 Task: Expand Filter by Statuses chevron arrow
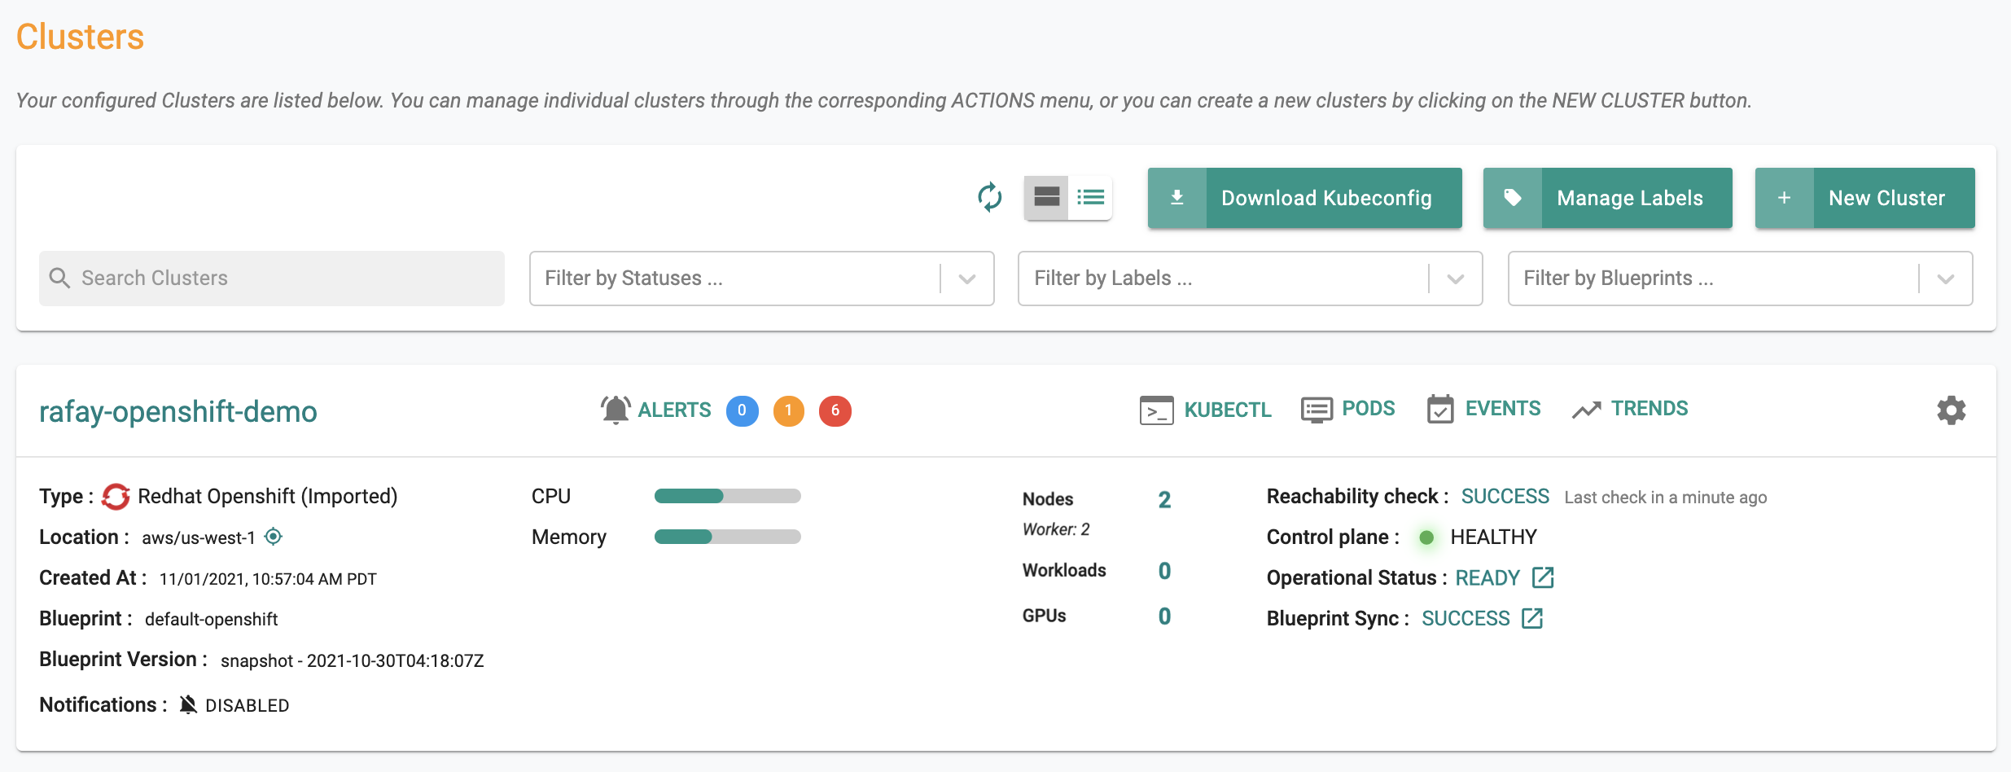coord(967,279)
